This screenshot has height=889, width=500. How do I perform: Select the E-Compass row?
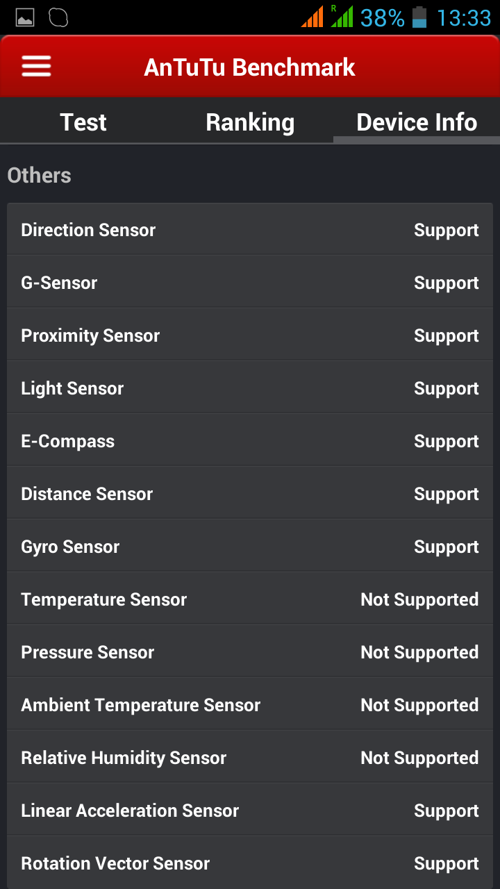pyautogui.click(x=250, y=441)
